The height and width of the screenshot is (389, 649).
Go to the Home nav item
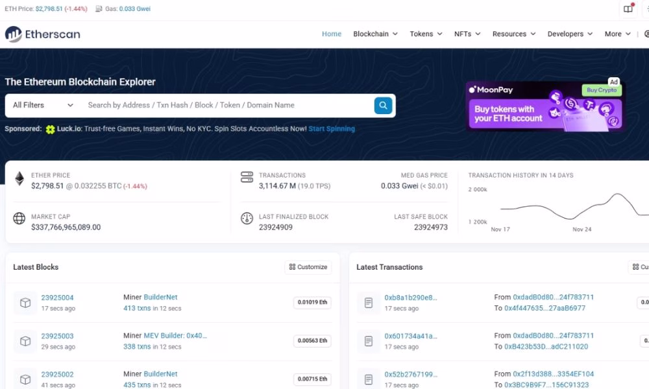[x=332, y=34]
